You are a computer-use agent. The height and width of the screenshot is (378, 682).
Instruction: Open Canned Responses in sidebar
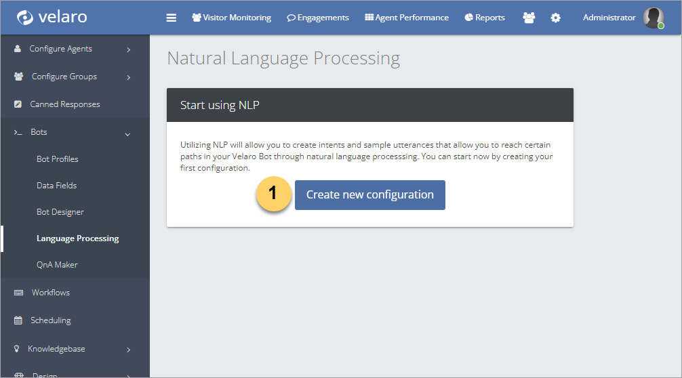click(64, 104)
